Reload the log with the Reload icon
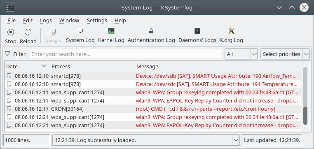Screen dimensions: 314x149 click(28, 32)
